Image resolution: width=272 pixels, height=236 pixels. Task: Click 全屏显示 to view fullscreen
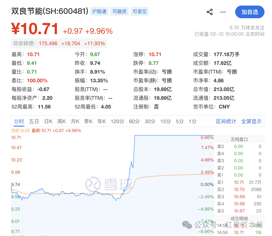(251, 121)
